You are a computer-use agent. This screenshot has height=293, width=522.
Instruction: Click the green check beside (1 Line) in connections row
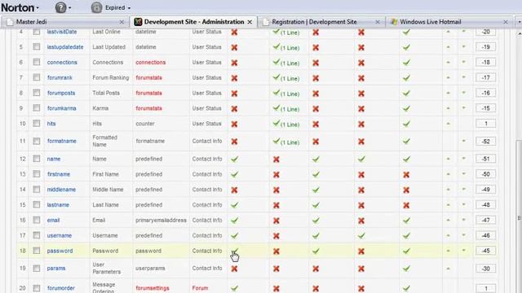tap(276, 62)
